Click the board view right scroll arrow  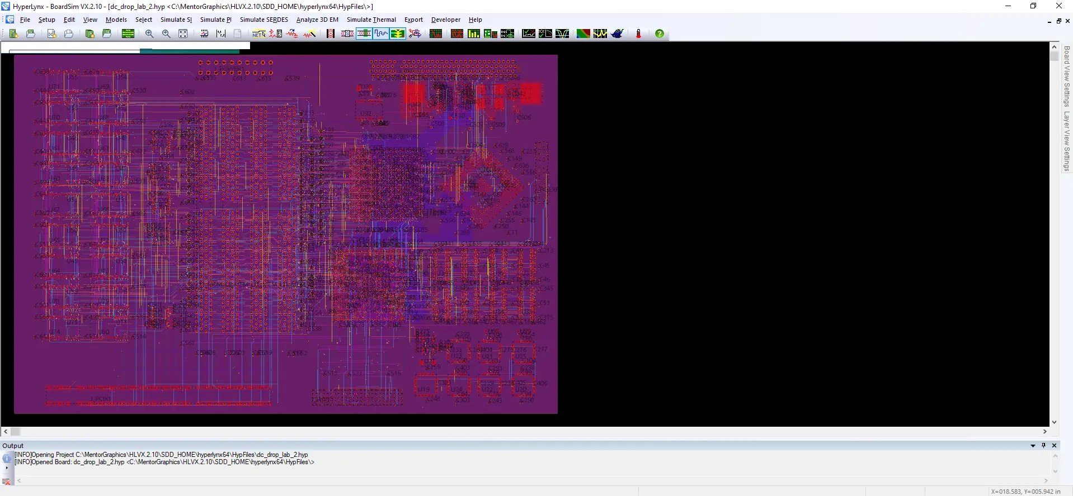[1044, 431]
